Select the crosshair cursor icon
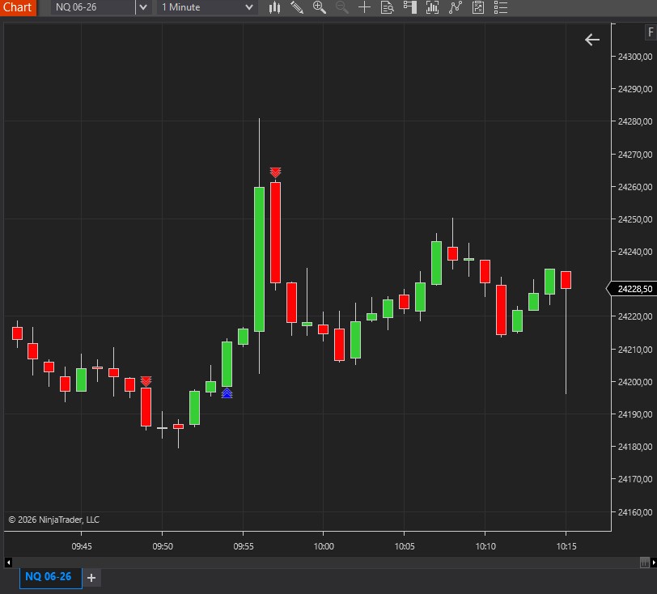 point(364,7)
